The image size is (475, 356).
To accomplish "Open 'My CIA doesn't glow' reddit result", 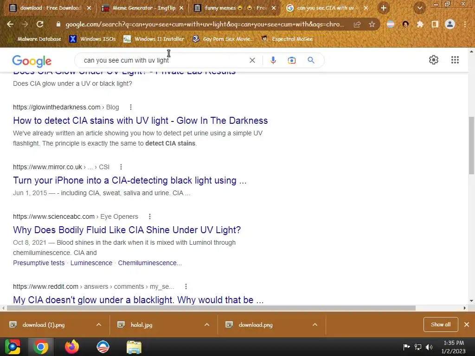I will click(x=138, y=300).
